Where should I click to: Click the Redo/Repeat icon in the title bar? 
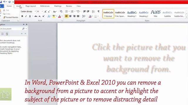click(10, 2)
